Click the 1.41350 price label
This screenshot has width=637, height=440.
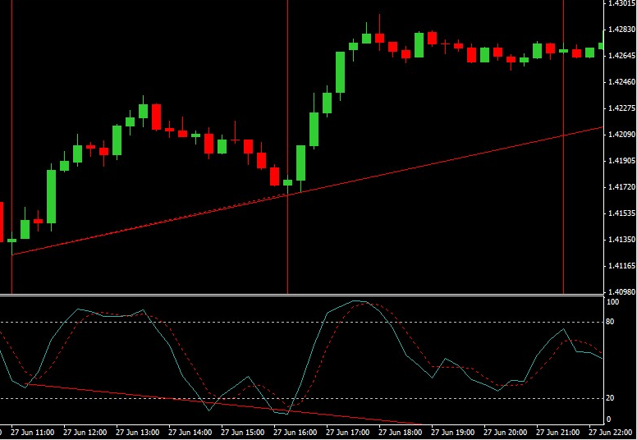tap(621, 240)
